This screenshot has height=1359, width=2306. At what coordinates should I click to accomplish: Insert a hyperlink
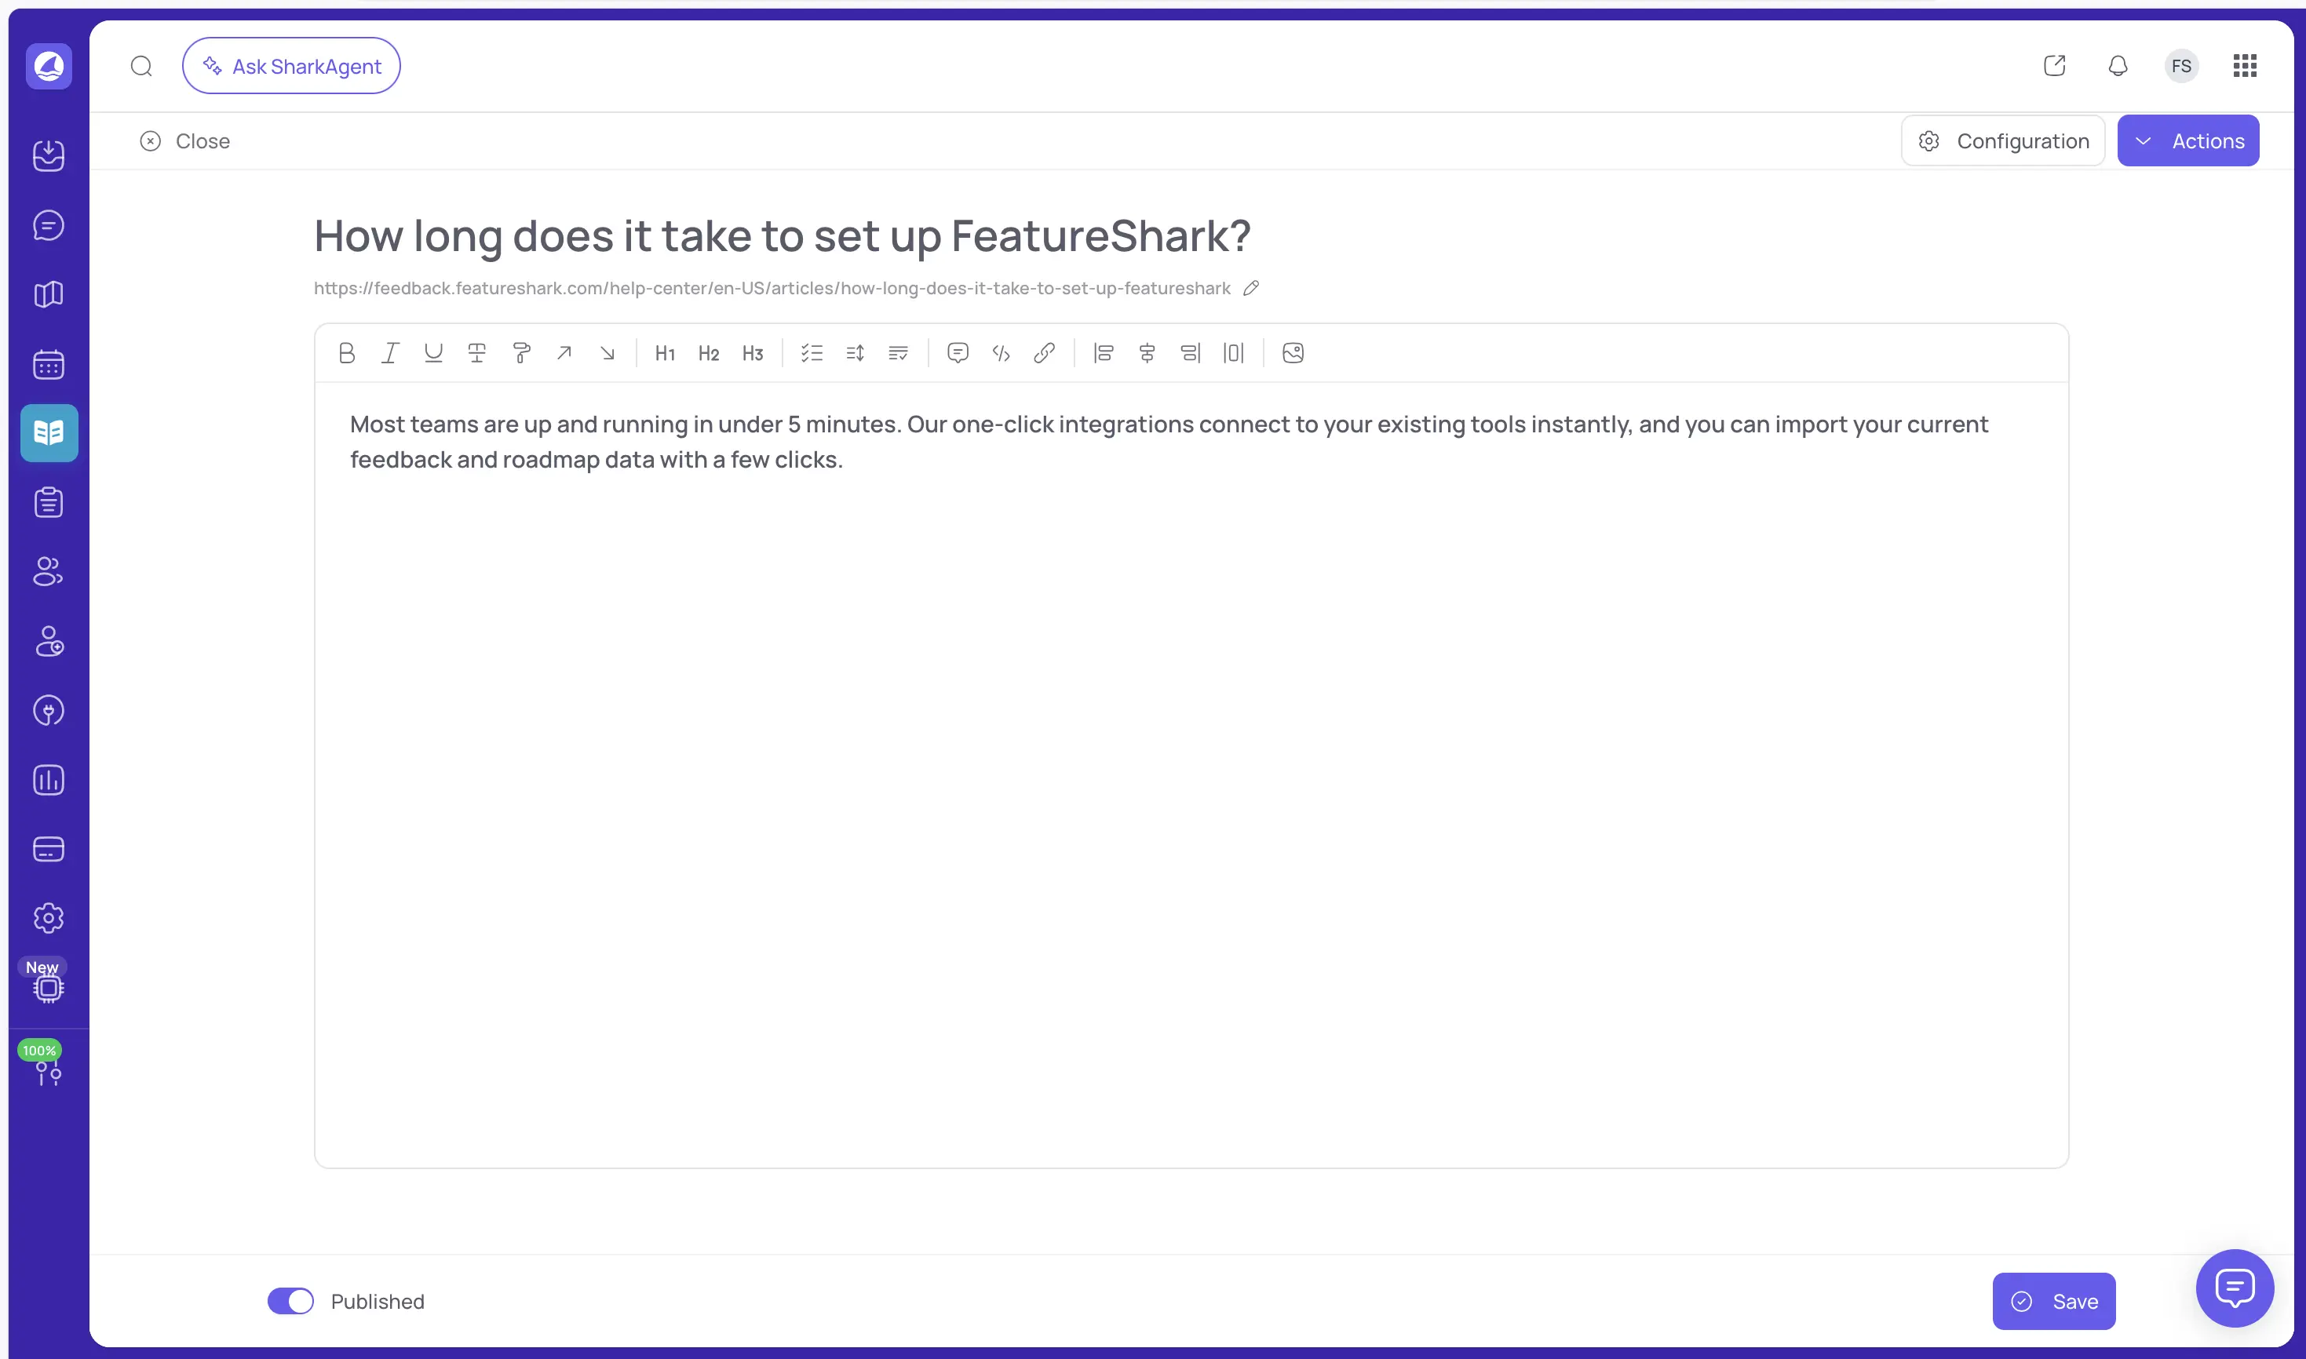click(1044, 354)
